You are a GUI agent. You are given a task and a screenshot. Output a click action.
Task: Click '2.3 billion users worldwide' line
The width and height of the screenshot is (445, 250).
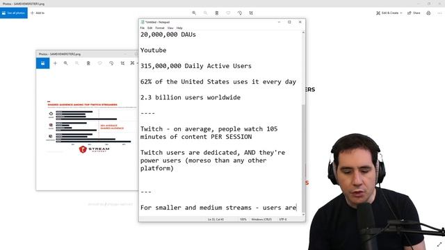(191, 97)
